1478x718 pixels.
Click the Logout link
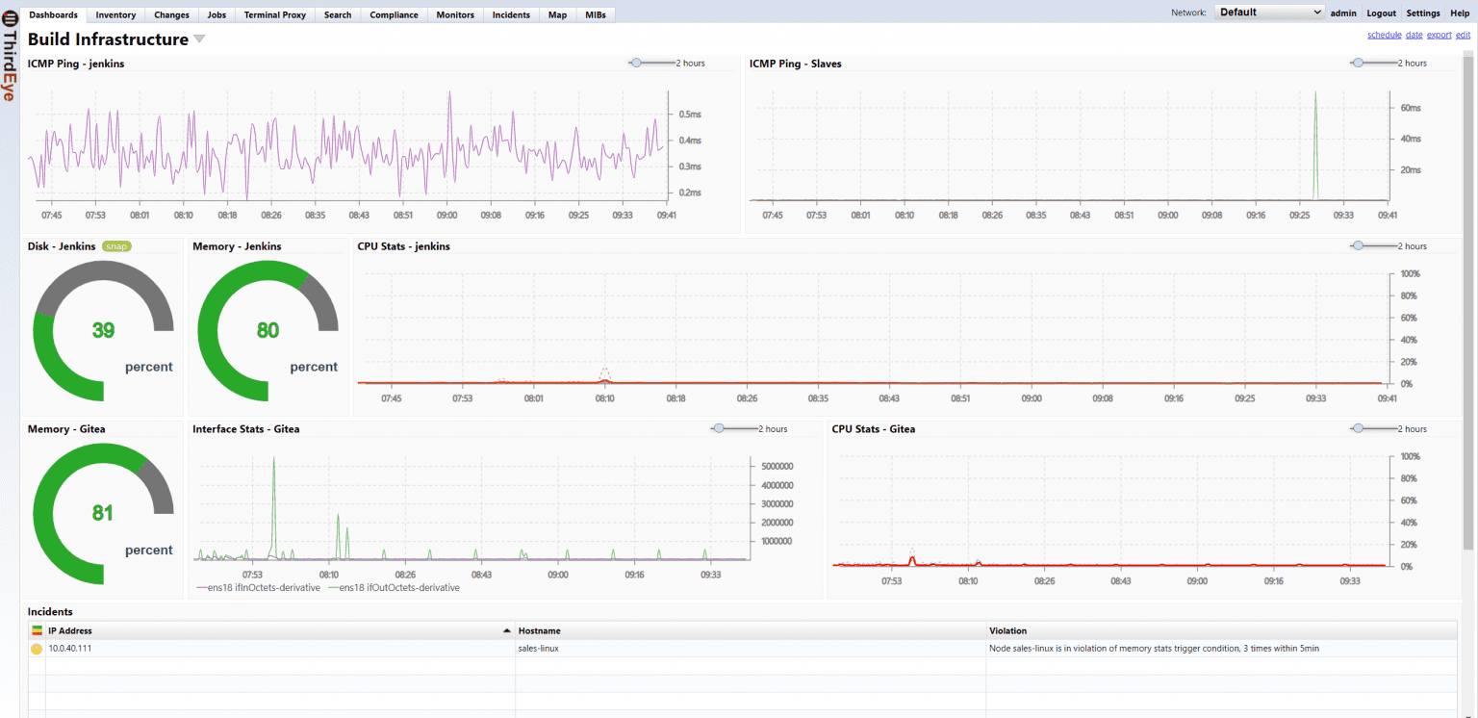tap(1381, 13)
